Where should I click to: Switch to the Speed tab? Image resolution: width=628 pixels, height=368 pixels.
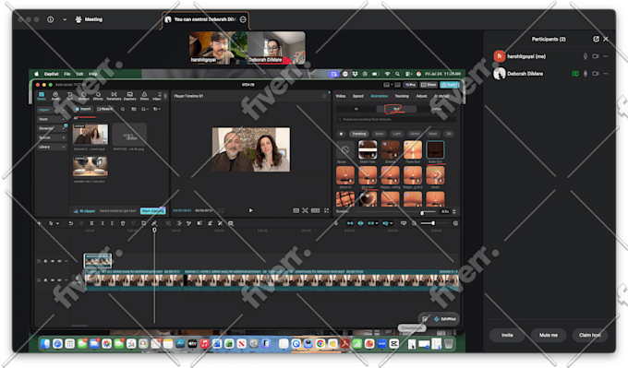358,96
